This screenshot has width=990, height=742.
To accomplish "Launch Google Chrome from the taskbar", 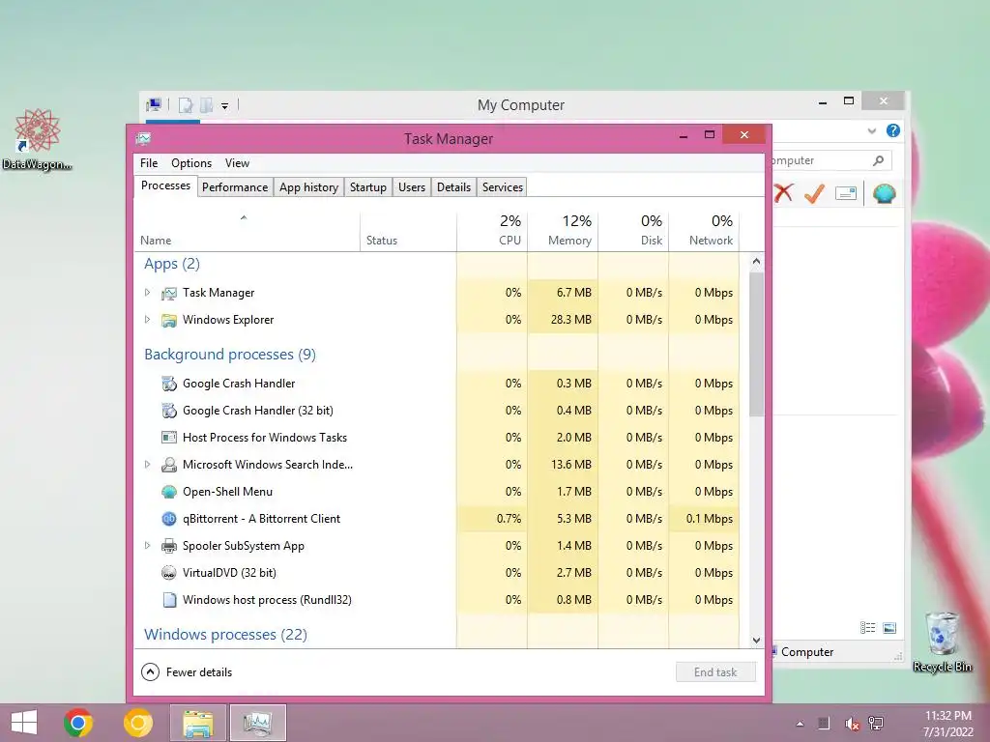I will click(78, 723).
